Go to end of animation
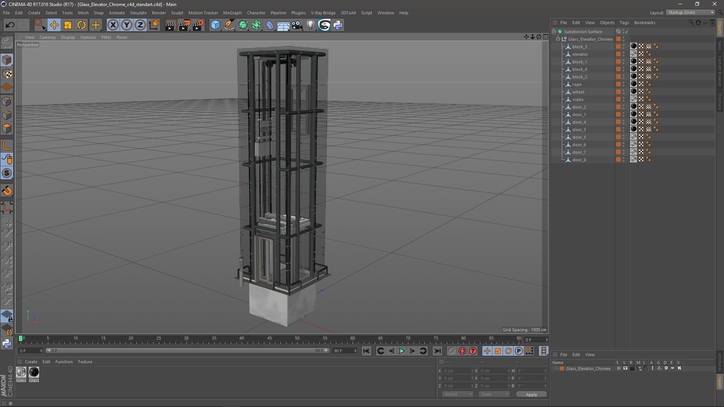 pyautogui.click(x=437, y=351)
